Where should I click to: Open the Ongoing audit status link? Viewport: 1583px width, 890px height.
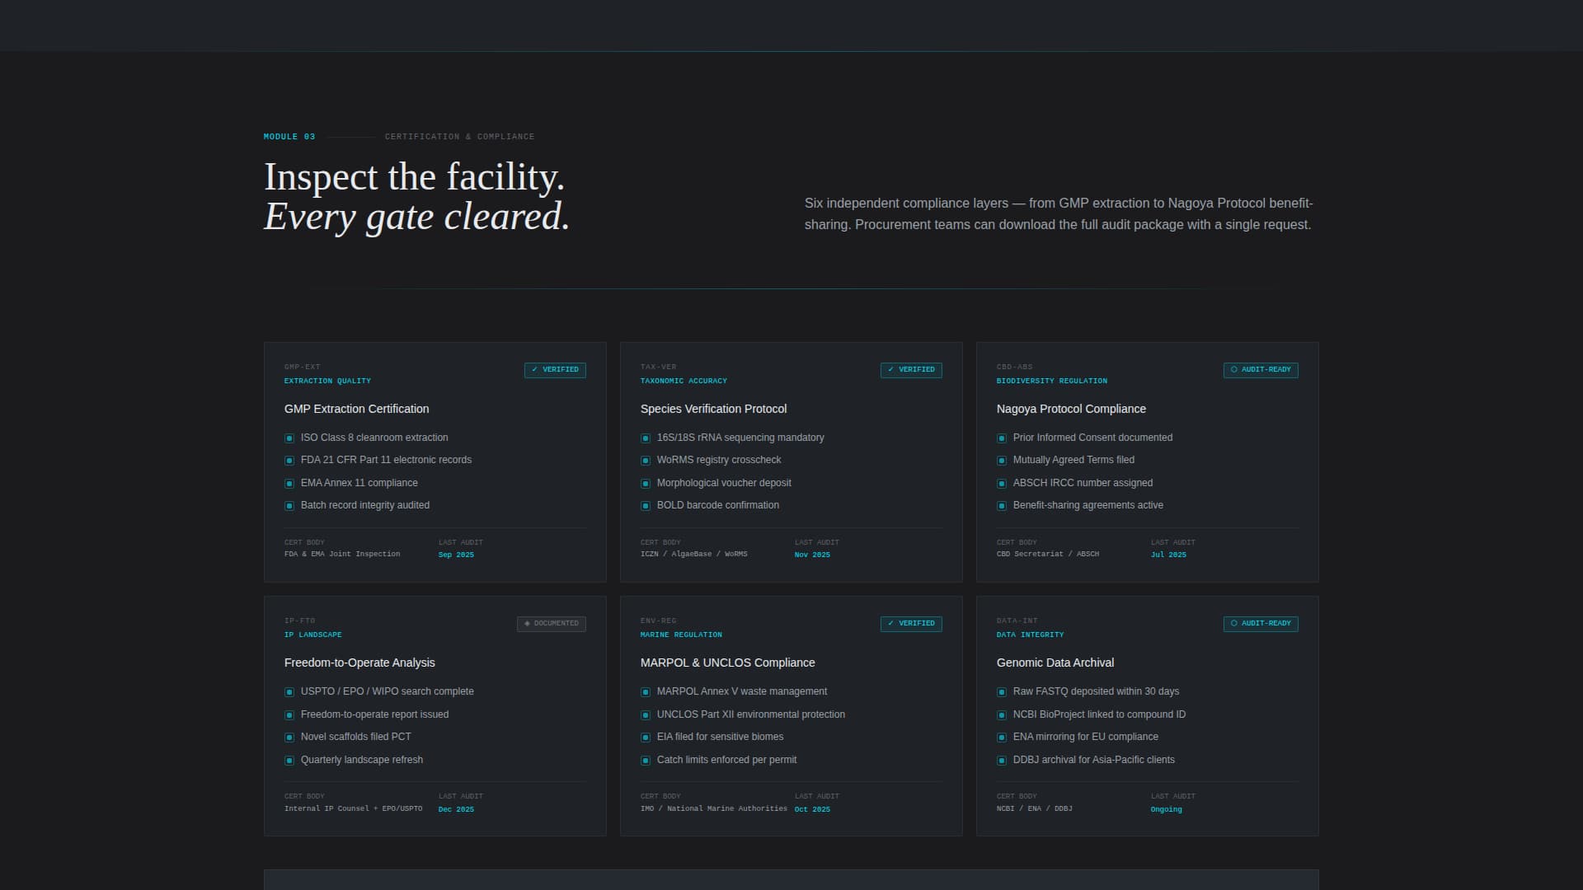(x=1165, y=809)
